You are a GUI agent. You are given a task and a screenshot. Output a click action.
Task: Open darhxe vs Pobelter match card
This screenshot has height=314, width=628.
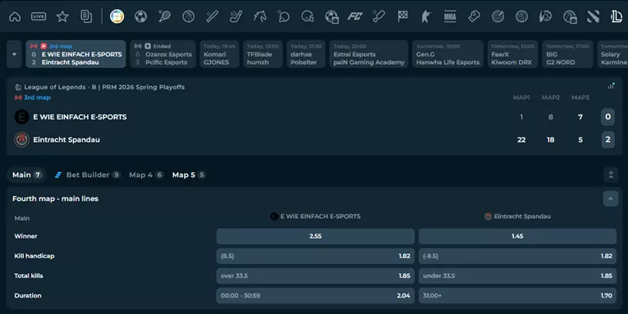coord(306,54)
